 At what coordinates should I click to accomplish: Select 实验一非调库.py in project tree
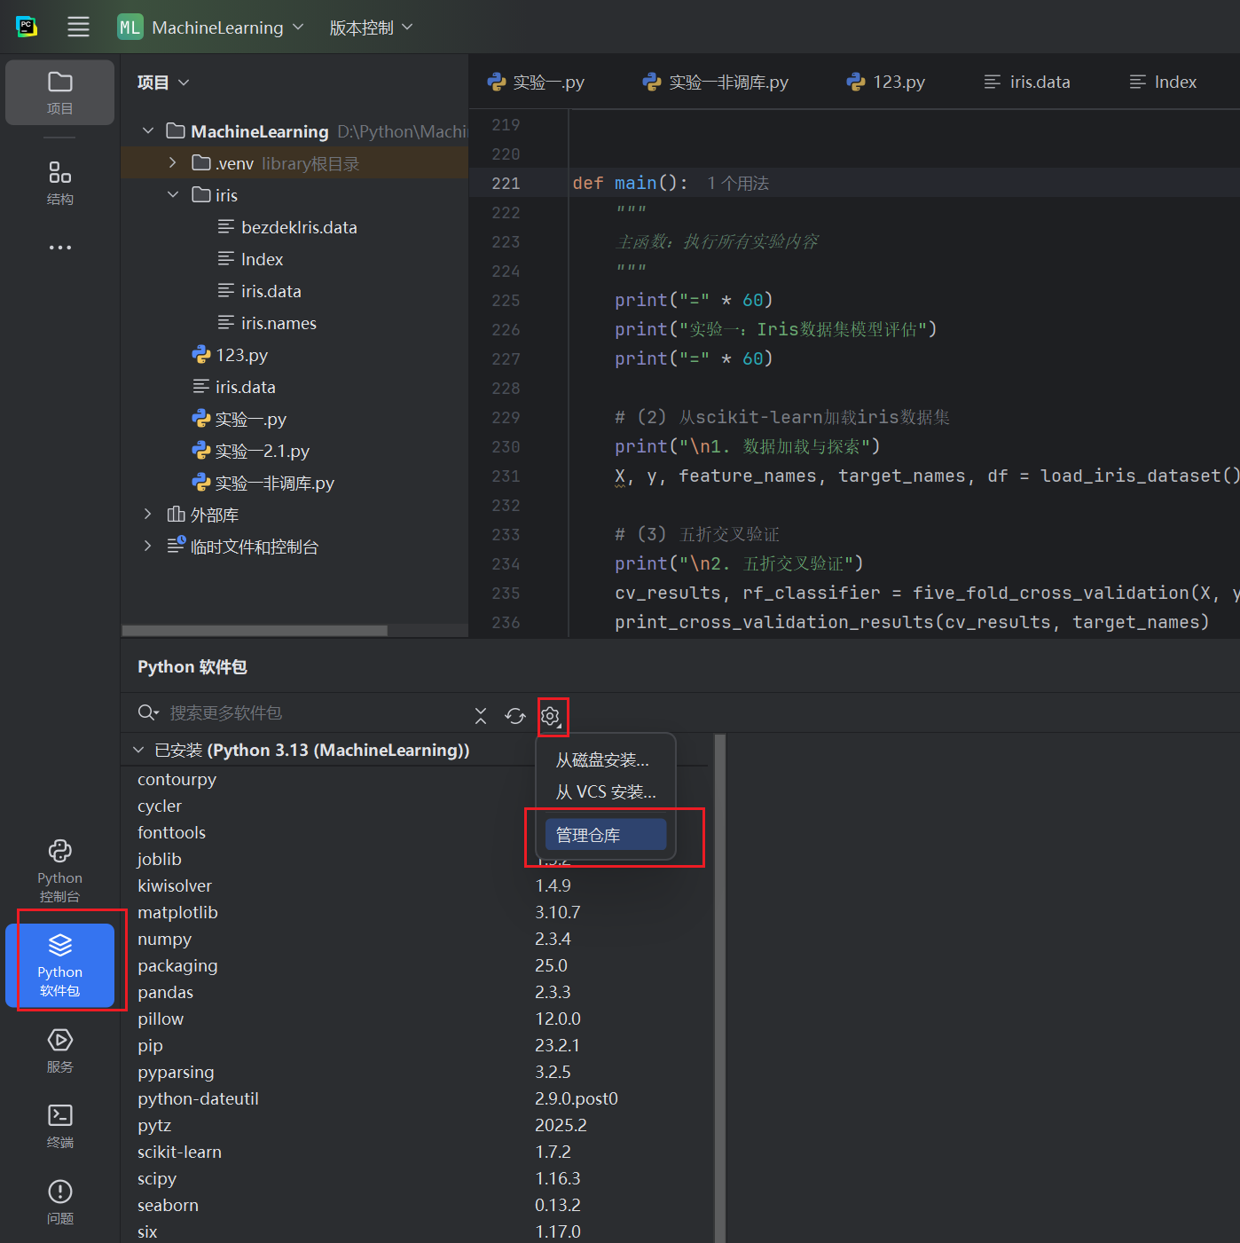[263, 483]
